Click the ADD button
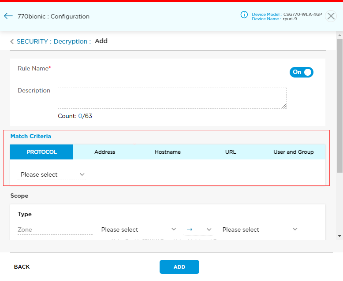This screenshot has height=281, width=343. 179,267
